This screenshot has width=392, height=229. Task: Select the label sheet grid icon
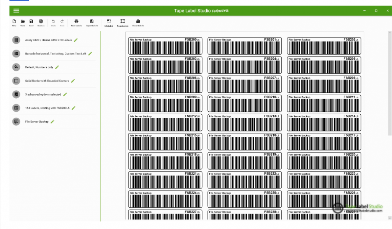point(16,40)
